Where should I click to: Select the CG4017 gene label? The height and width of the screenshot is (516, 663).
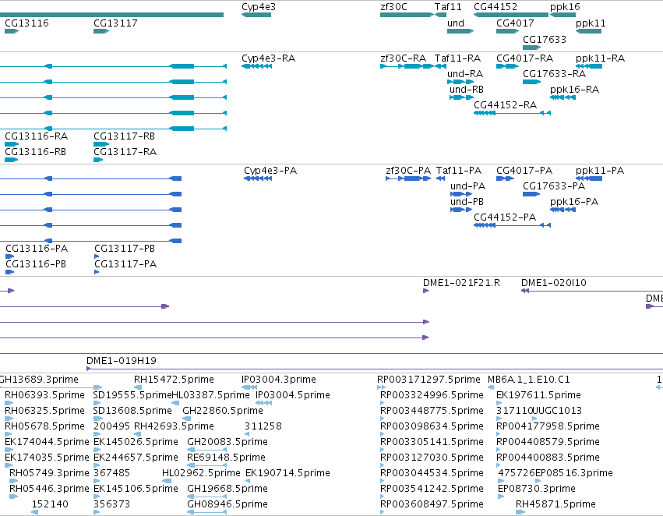click(x=515, y=23)
